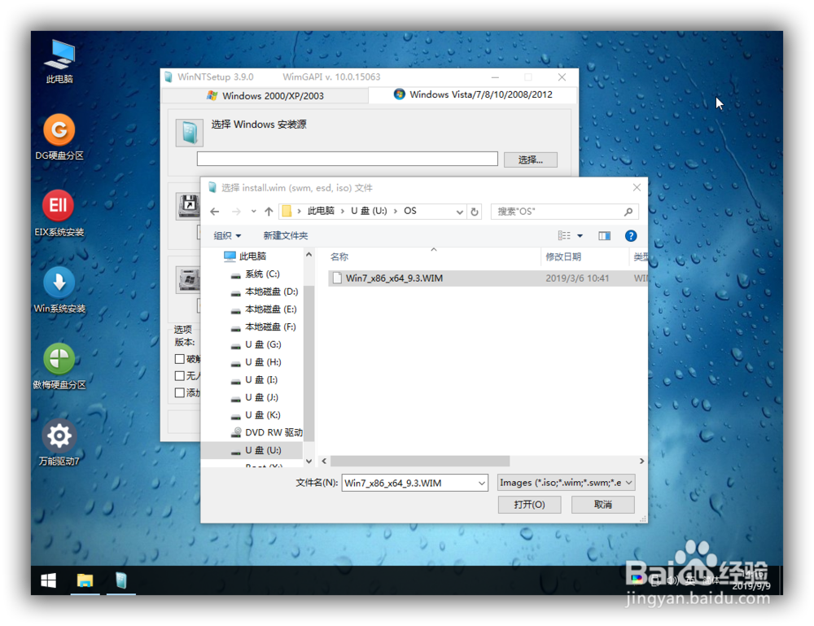
Task: Launch Win系统安装 desktop shortcut
Action: tap(59, 290)
